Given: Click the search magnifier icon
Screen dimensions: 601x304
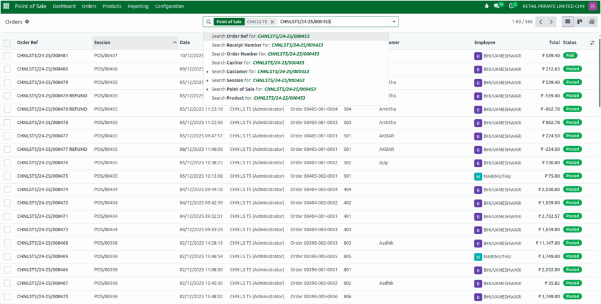Looking at the screenshot, I should pos(208,22).
